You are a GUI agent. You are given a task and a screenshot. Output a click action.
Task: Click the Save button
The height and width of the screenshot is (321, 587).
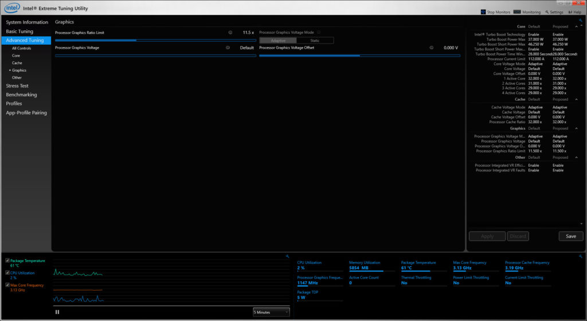click(x=571, y=236)
